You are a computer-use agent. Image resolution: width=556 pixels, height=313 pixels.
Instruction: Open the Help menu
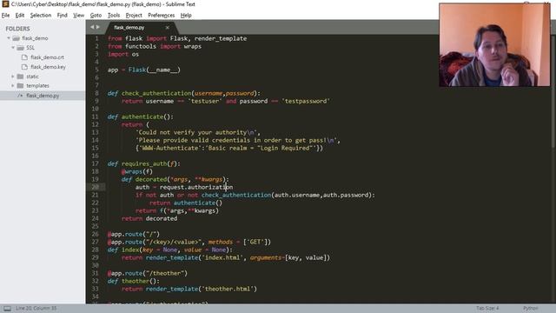point(186,16)
